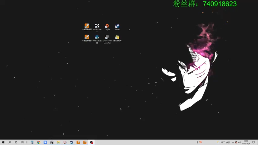Open the 斗鱼直播伴侣 desktop shortcut
258x145 pixels.
point(87,27)
